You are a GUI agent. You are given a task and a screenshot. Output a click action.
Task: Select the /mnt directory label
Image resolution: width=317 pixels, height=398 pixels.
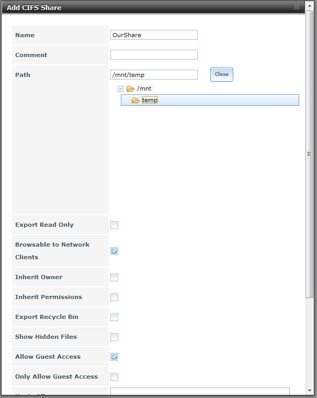tap(144, 89)
